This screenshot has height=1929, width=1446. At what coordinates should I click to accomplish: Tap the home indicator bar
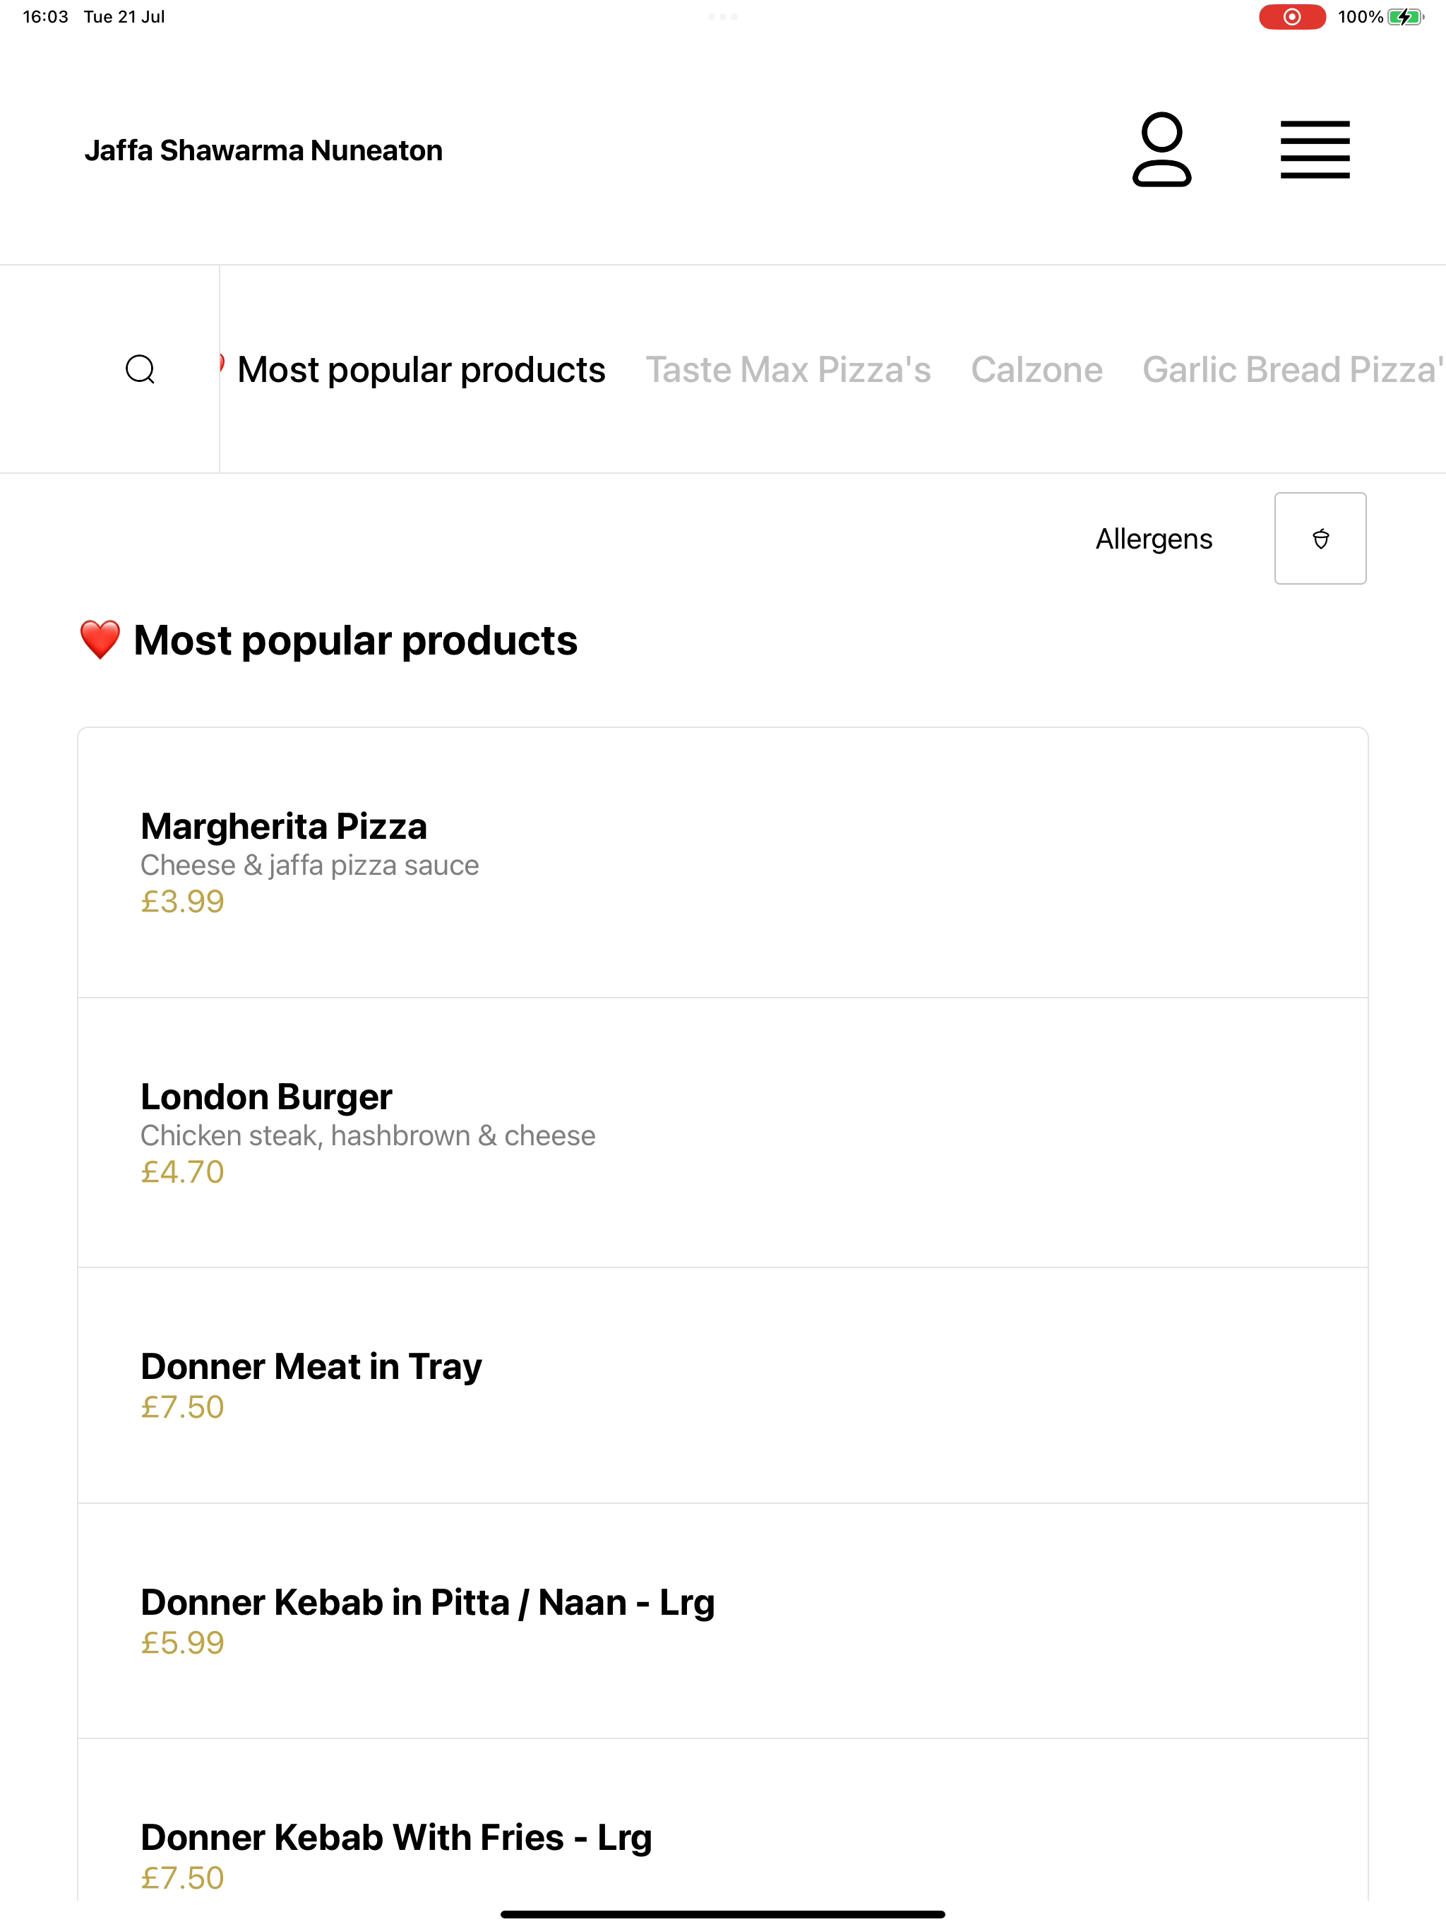(x=722, y=1914)
